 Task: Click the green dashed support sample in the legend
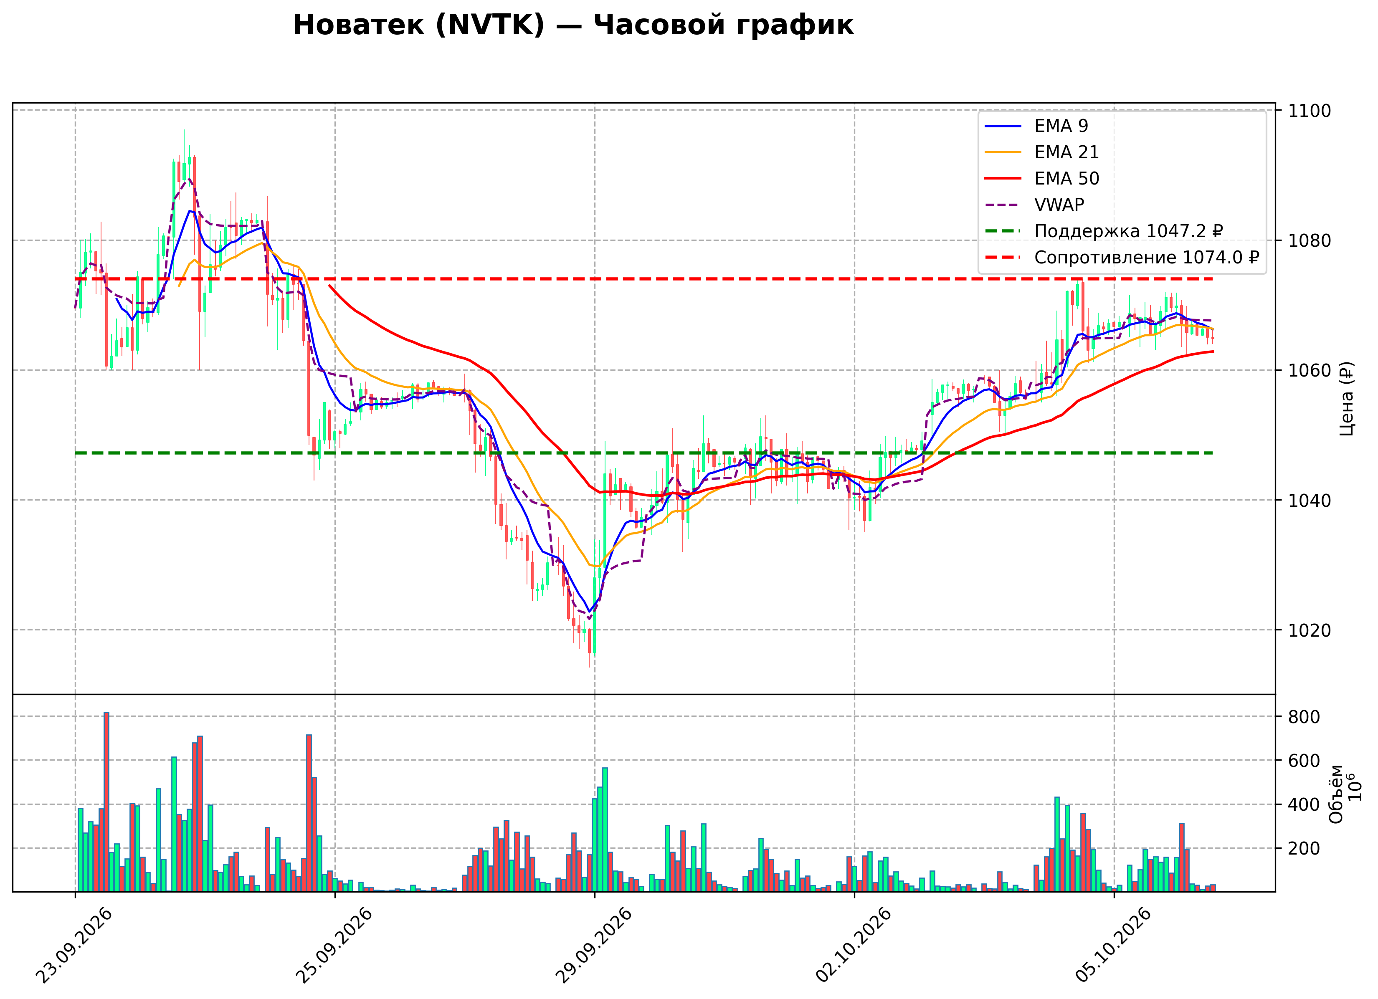click(x=1003, y=231)
